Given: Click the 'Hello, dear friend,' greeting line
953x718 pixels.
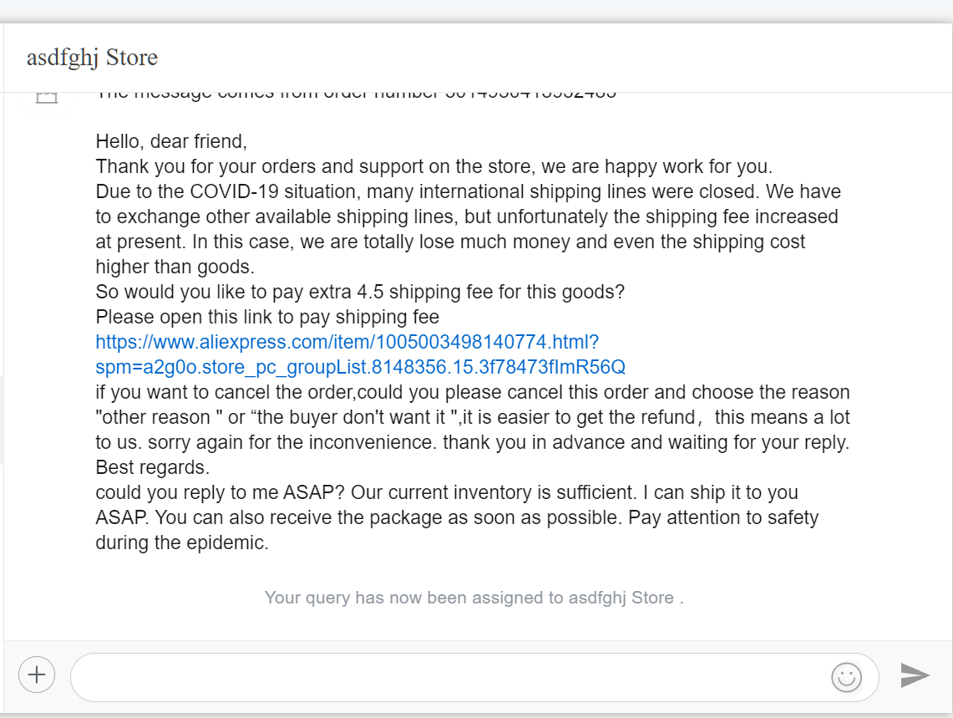Looking at the screenshot, I should pos(171,141).
